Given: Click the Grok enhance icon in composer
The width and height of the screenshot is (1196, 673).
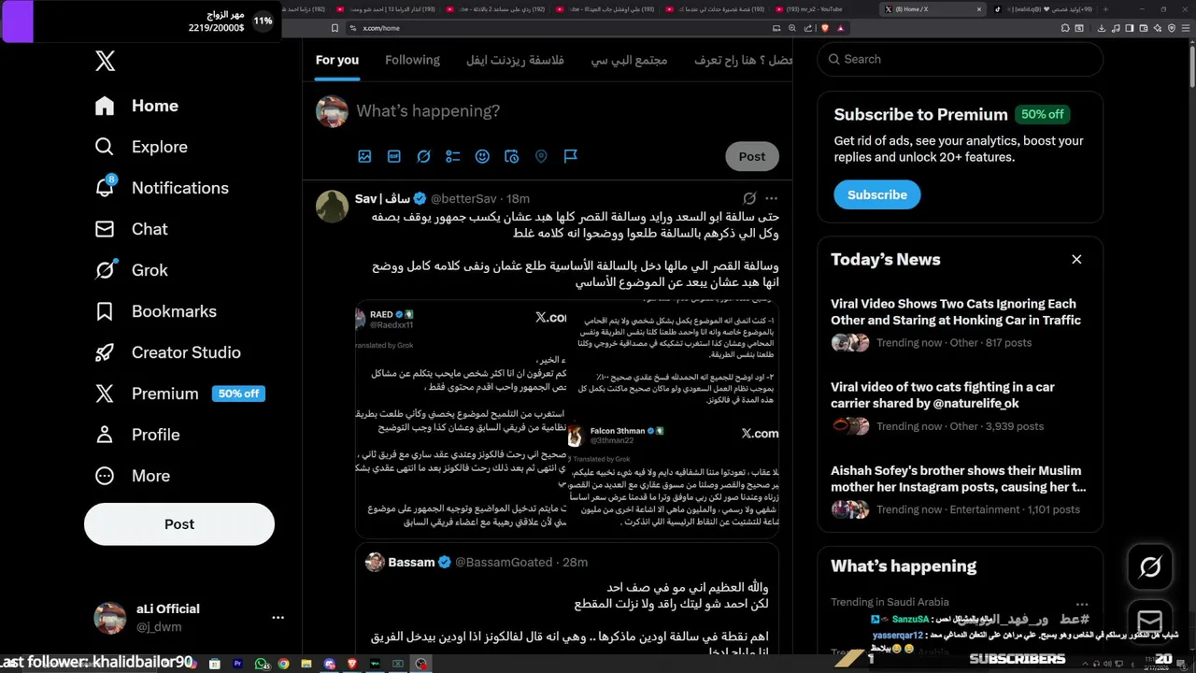Looking at the screenshot, I should tap(423, 156).
